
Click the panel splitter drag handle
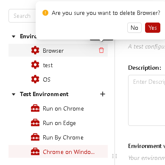point(115,156)
